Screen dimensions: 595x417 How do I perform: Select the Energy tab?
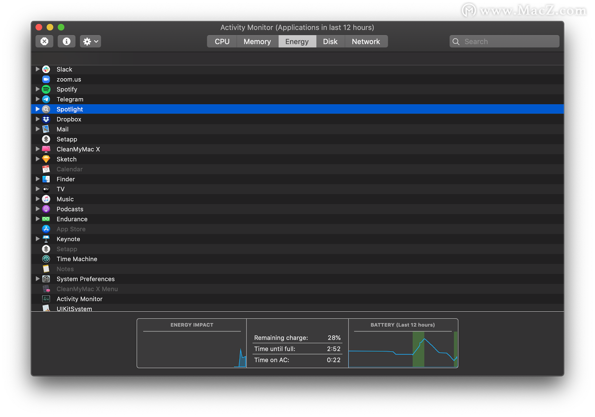click(x=297, y=42)
